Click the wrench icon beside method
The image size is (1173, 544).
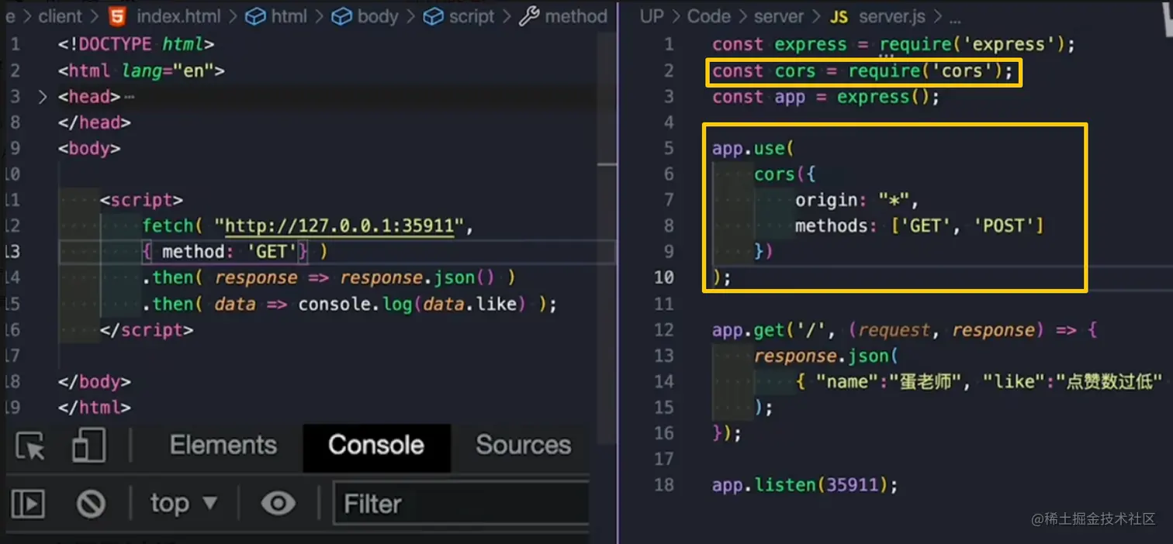point(529,15)
